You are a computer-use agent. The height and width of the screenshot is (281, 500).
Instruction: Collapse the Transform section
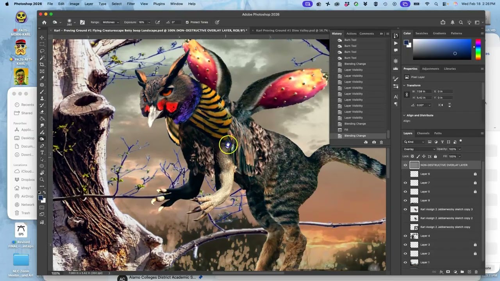404,85
